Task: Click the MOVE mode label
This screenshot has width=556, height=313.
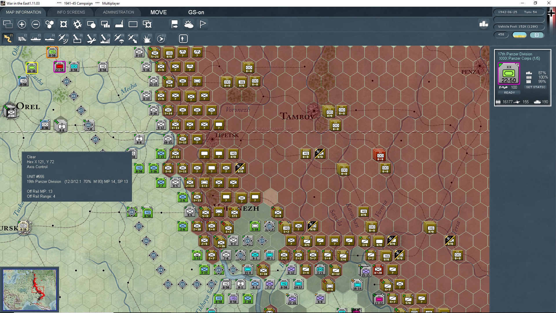Action: [158, 12]
